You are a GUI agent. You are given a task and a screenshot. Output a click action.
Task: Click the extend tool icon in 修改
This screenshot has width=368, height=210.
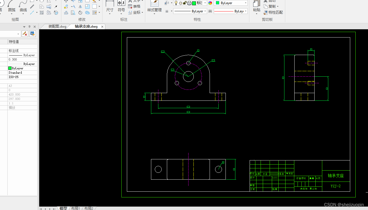click(x=73, y=7)
